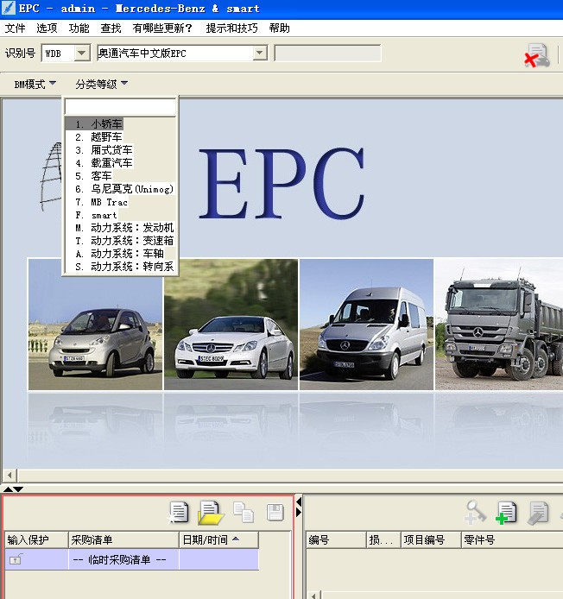Image resolution: width=563 pixels, height=599 pixels.
Task: Click the Mercedes truck photo
Action: (499, 325)
